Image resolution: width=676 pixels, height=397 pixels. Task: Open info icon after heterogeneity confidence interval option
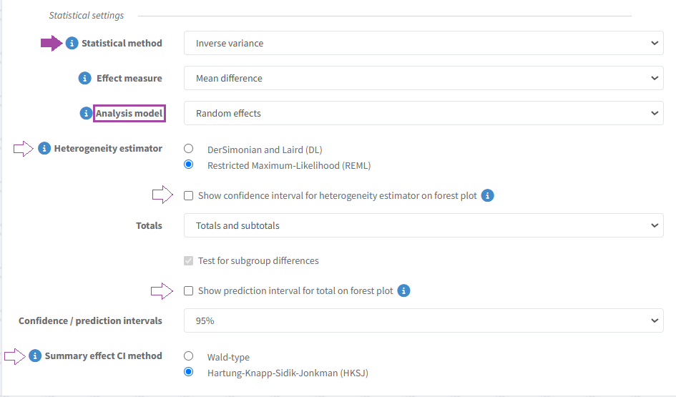[488, 195]
